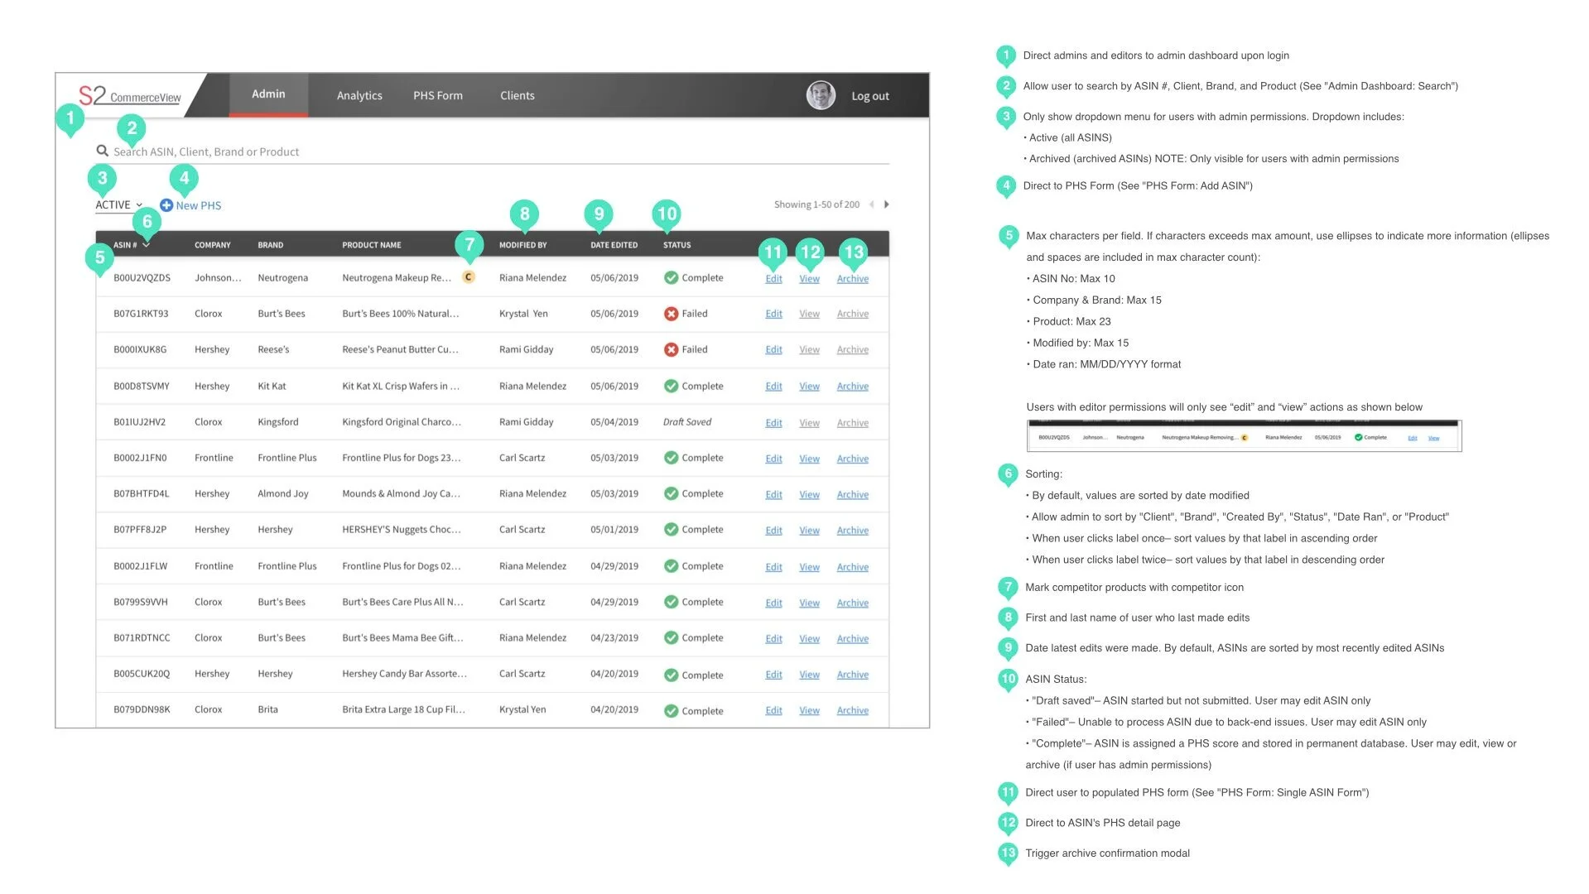The height and width of the screenshot is (894, 1589).
Task: Click modified by 'Krystal Yen' in Brita row
Action: click(522, 710)
